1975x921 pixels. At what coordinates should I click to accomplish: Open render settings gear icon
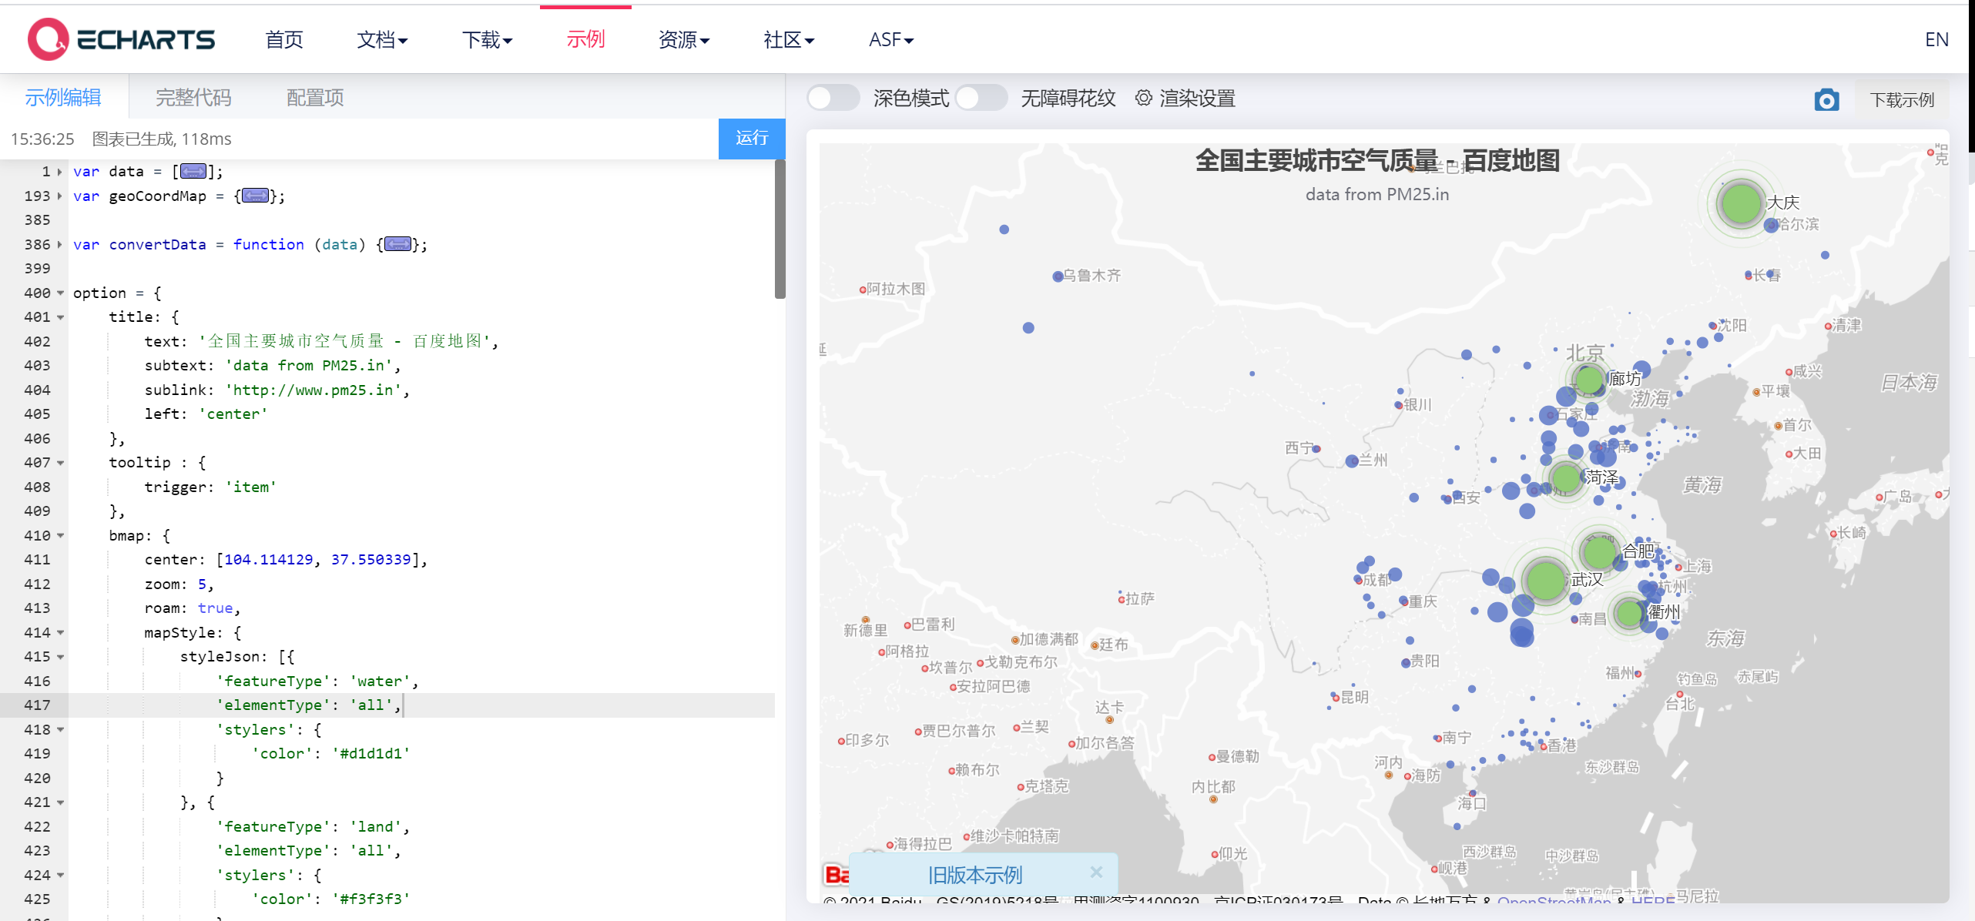(1144, 98)
